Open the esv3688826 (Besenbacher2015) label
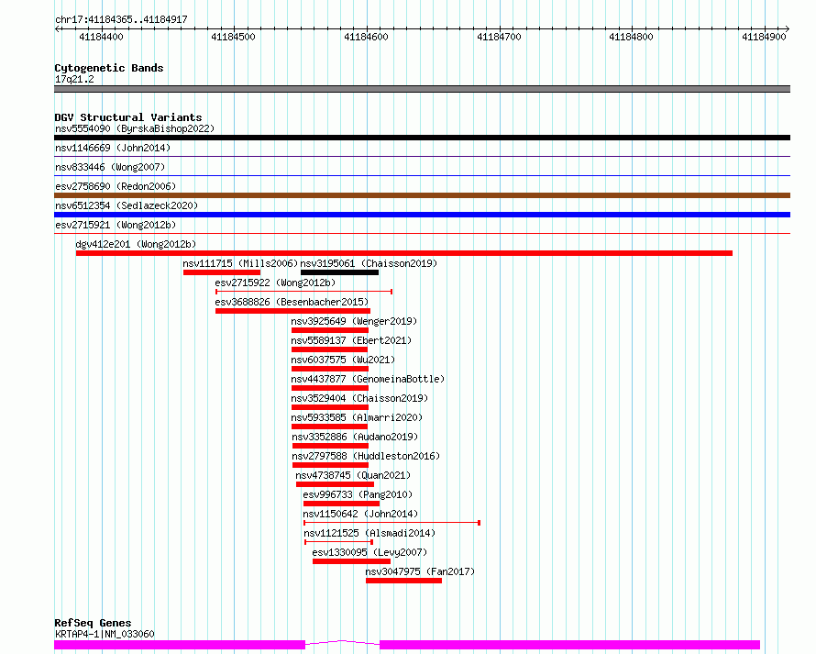This screenshot has height=654, width=816. pyautogui.click(x=292, y=302)
